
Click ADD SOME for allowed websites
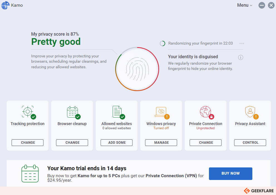tap(117, 142)
